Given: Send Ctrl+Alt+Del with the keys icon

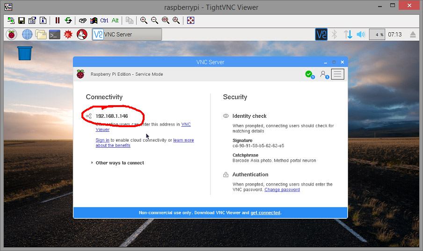Looking at the screenshot, I should coord(83,21).
